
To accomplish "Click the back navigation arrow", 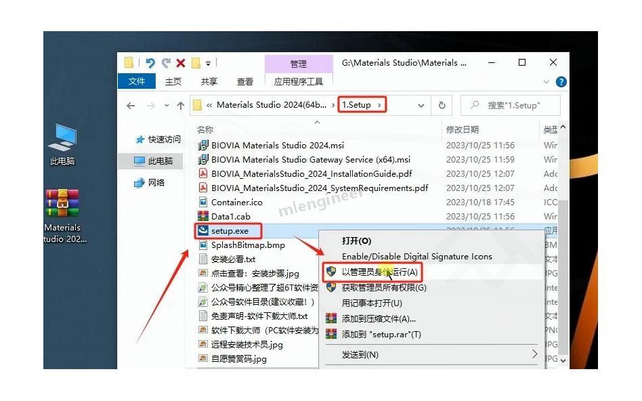I will (x=131, y=105).
